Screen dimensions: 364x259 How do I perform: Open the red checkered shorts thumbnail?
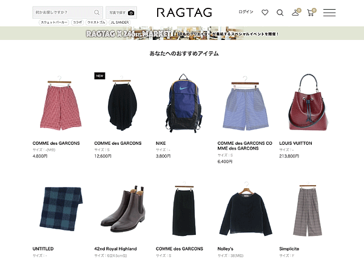coord(61,104)
